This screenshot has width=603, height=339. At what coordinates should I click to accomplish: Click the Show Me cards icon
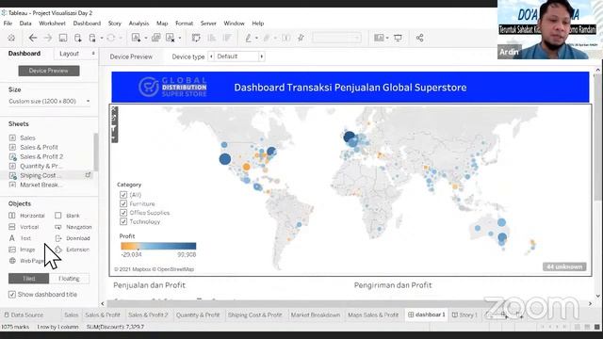pos(379,38)
